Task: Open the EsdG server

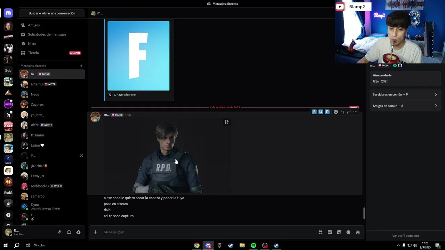Action: tap(8, 193)
